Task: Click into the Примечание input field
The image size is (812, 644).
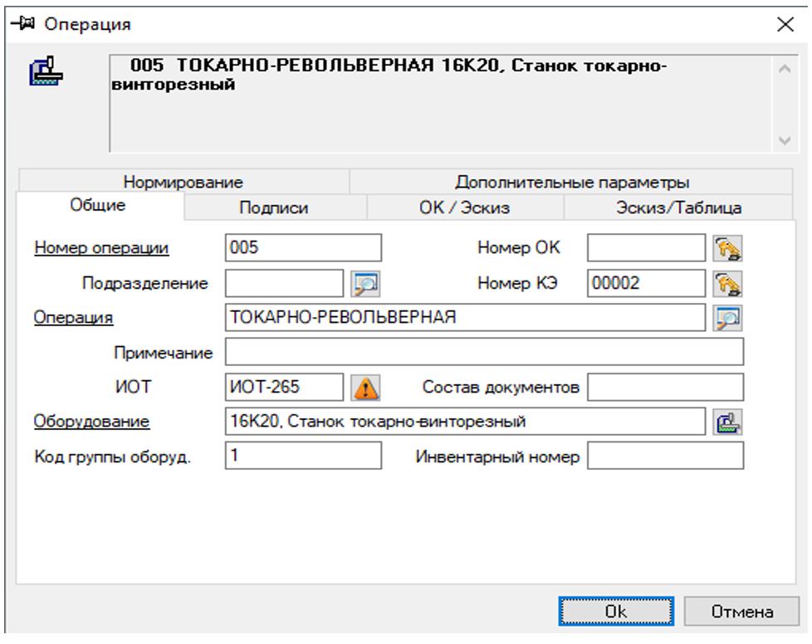Action: (484, 353)
